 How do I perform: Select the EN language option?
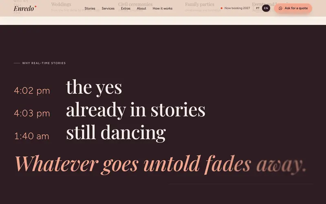(x=266, y=8)
